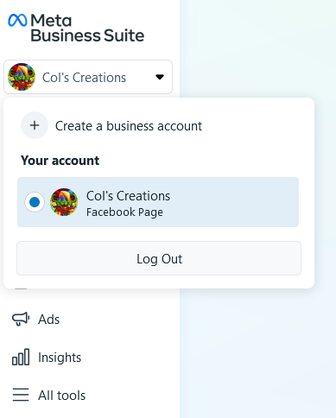The width and height of the screenshot is (336, 418).
Task: Click the Ads megaphone icon
Action: [21, 319]
